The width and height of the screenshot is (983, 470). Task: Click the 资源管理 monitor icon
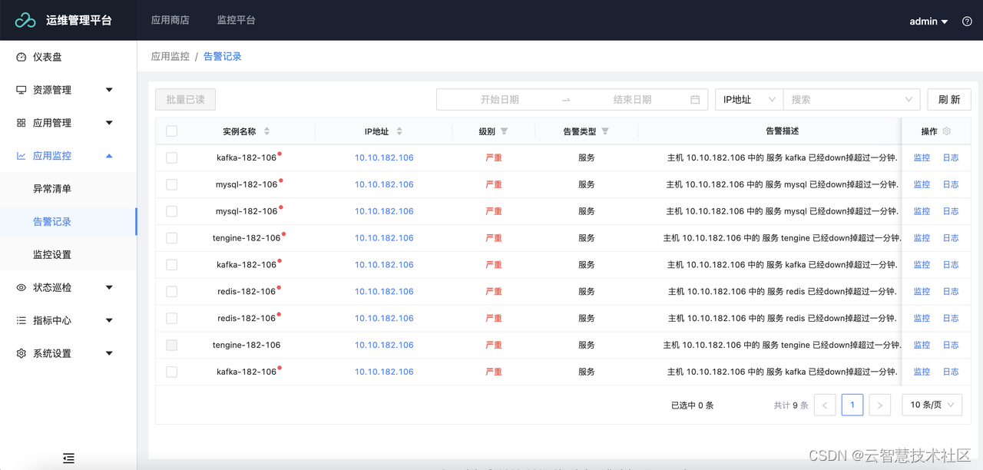click(x=22, y=89)
